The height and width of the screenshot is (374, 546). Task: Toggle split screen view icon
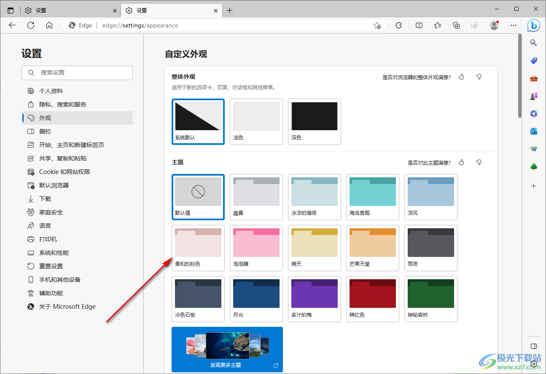tap(419, 25)
